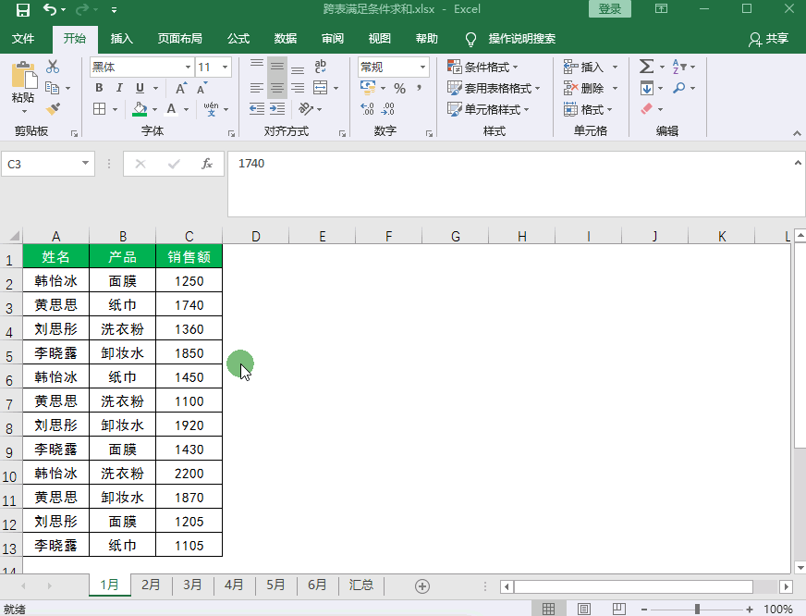
Task: Collapse the ribbon with the arrow
Action: point(797,133)
